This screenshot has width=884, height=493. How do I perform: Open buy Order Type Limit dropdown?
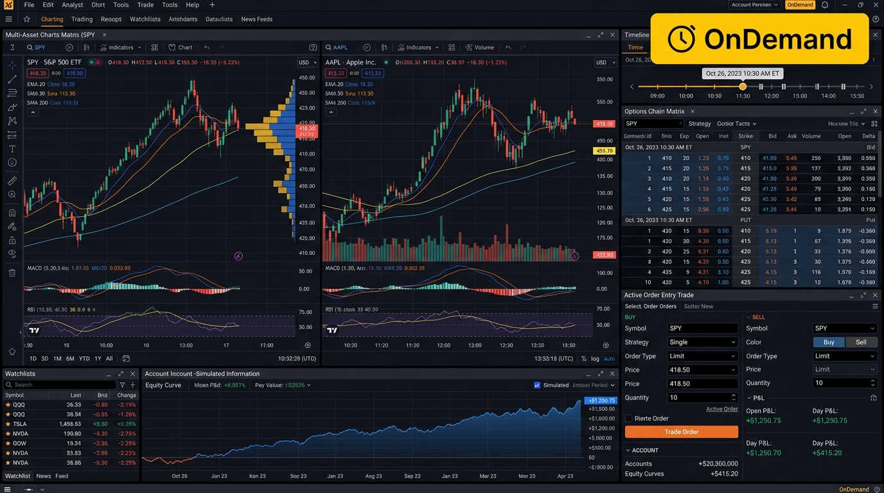click(702, 356)
